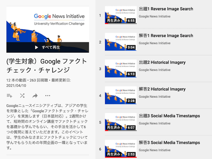Click the 6:13 duration badge
Image resolution: width=212 pixels, height=159 pixels.
click(x=131, y=74)
